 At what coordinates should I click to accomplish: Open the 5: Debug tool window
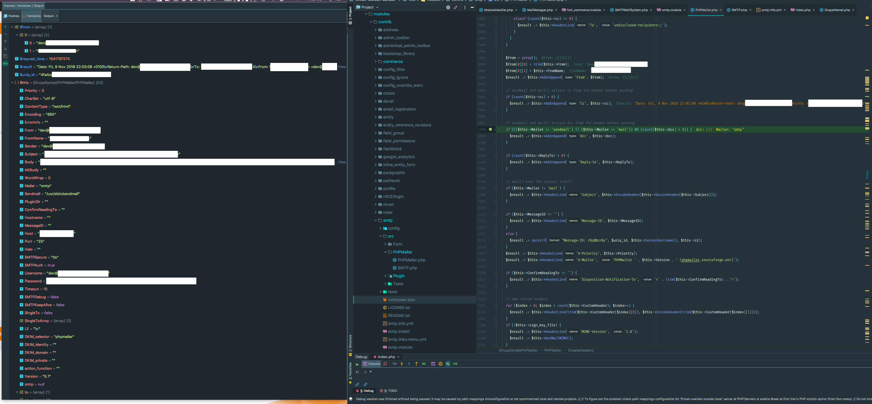click(x=365, y=391)
